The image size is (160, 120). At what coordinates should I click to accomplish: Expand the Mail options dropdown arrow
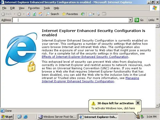[x=93, y=14]
